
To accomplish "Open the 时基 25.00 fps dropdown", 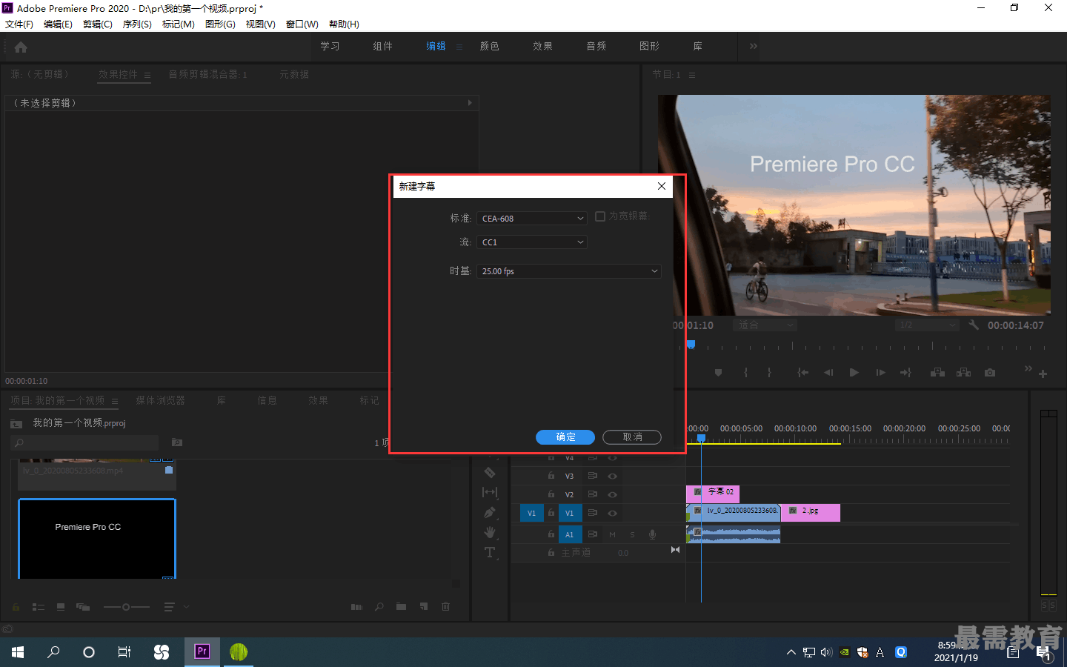I will 569,271.
